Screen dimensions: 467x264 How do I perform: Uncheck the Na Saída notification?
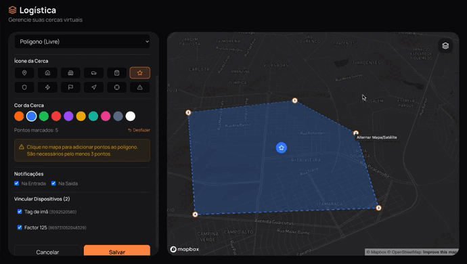point(53,183)
